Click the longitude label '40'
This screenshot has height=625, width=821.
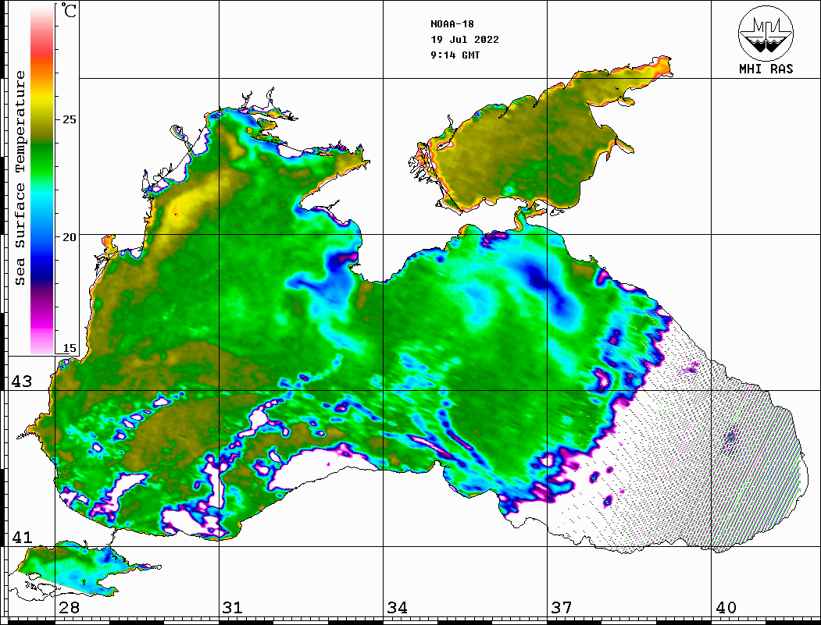point(726,608)
